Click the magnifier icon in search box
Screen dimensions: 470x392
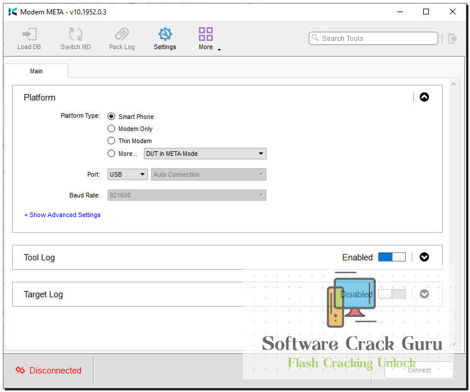(x=315, y=38)
